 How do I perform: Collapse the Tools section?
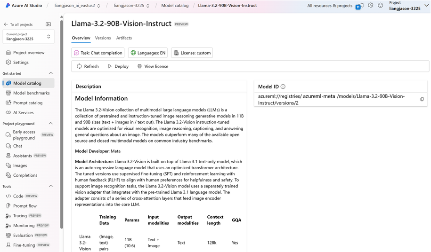coord(50,186)
